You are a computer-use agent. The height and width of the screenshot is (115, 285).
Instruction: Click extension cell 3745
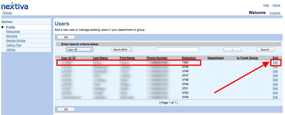point(185,67)
